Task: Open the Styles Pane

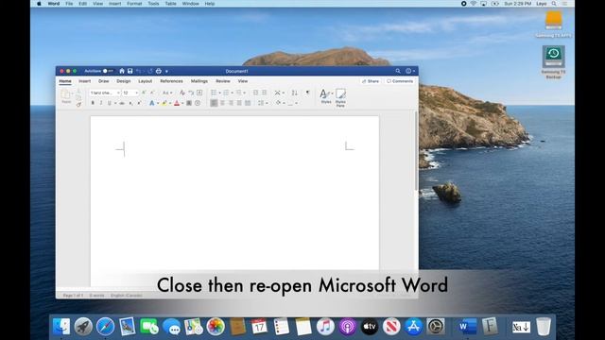Action: tap(340, 97)
